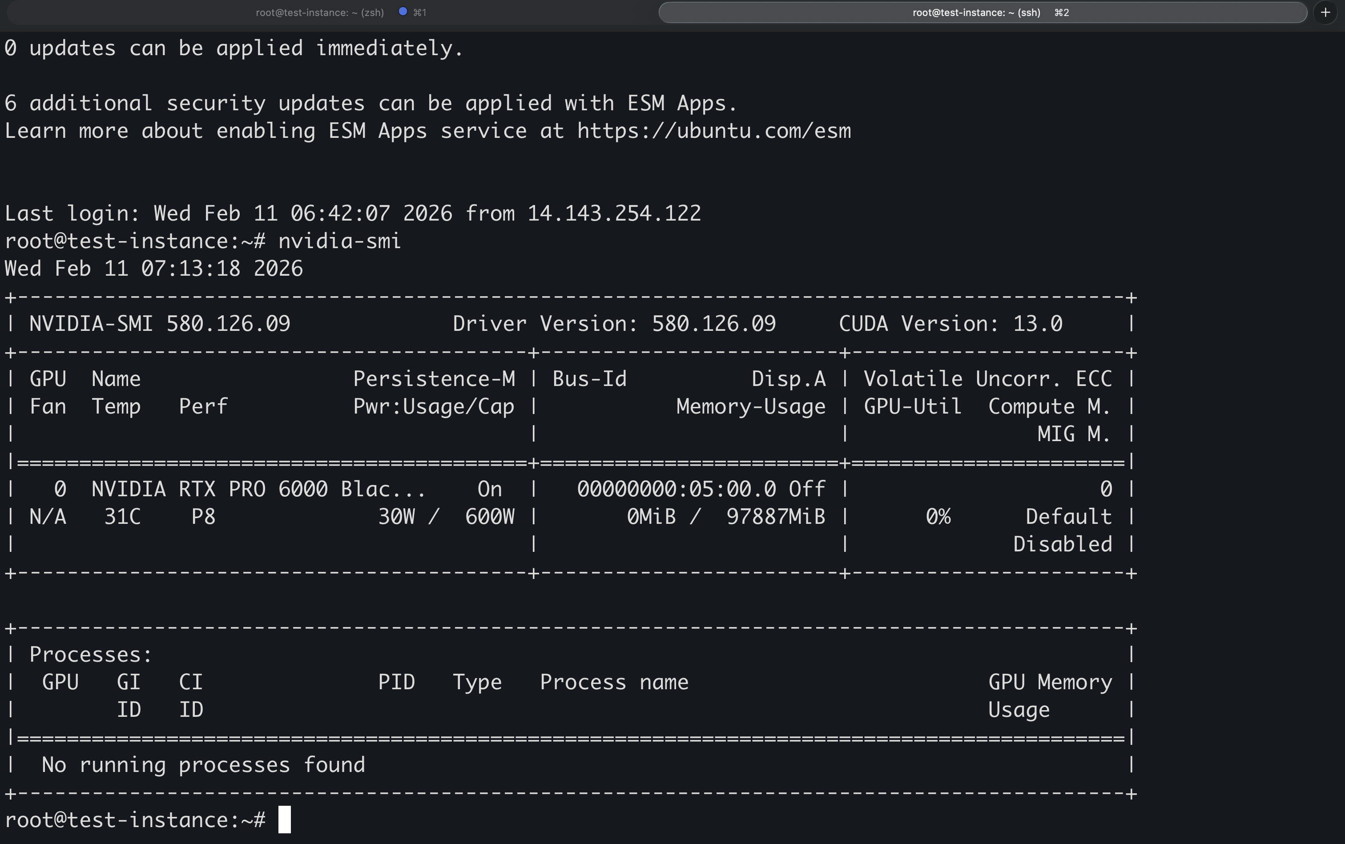The height and width of the screenshot is (844, 1345).
Task: Click the 0% GPU-Util value
Action: coord(938,517)
